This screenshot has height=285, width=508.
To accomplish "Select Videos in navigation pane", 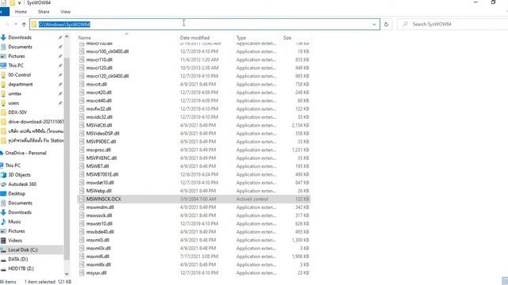I will (x=15, y=241).
